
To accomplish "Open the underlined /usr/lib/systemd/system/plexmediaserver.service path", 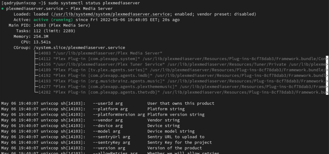I will [111, 14].
